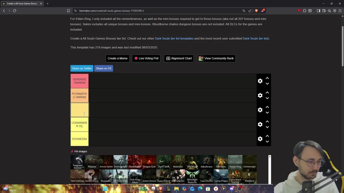Toggle the browser sidebar panel

click(x=318, y=11)
